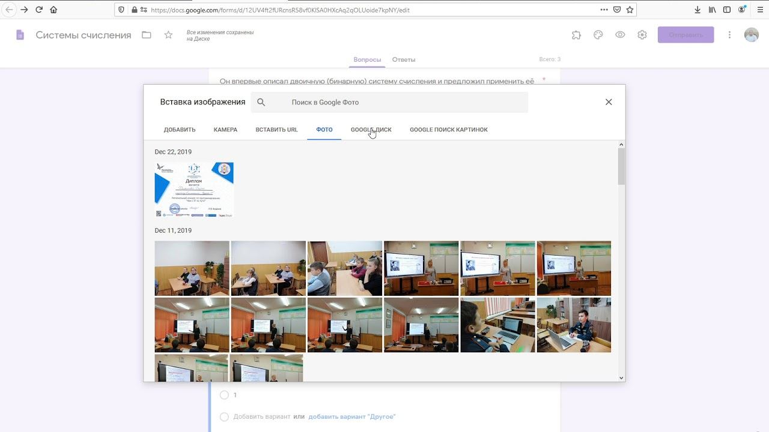Open the add-ons puzzle icon
This screenshot has height=432, width=769.
point(576,35)
